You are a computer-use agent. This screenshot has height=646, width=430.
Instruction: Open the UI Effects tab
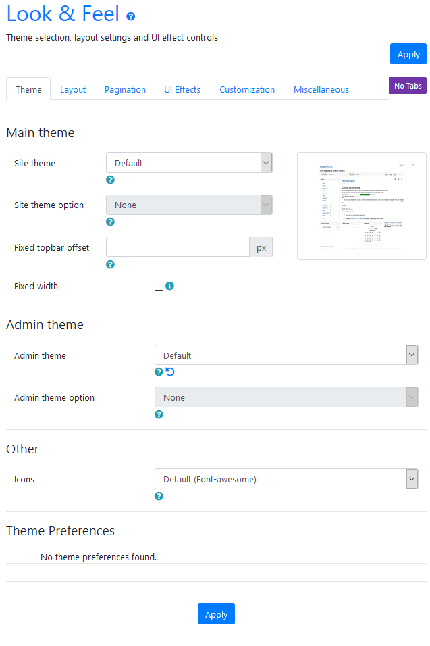pos(182,89)
